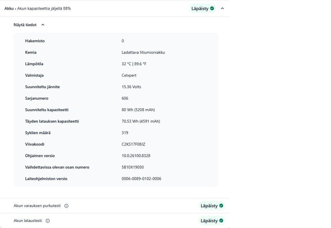Select the Akun lataustesti row label
The height and width of the screenshot is (228, 331).
pyautogui.click(x=28, y=220)
